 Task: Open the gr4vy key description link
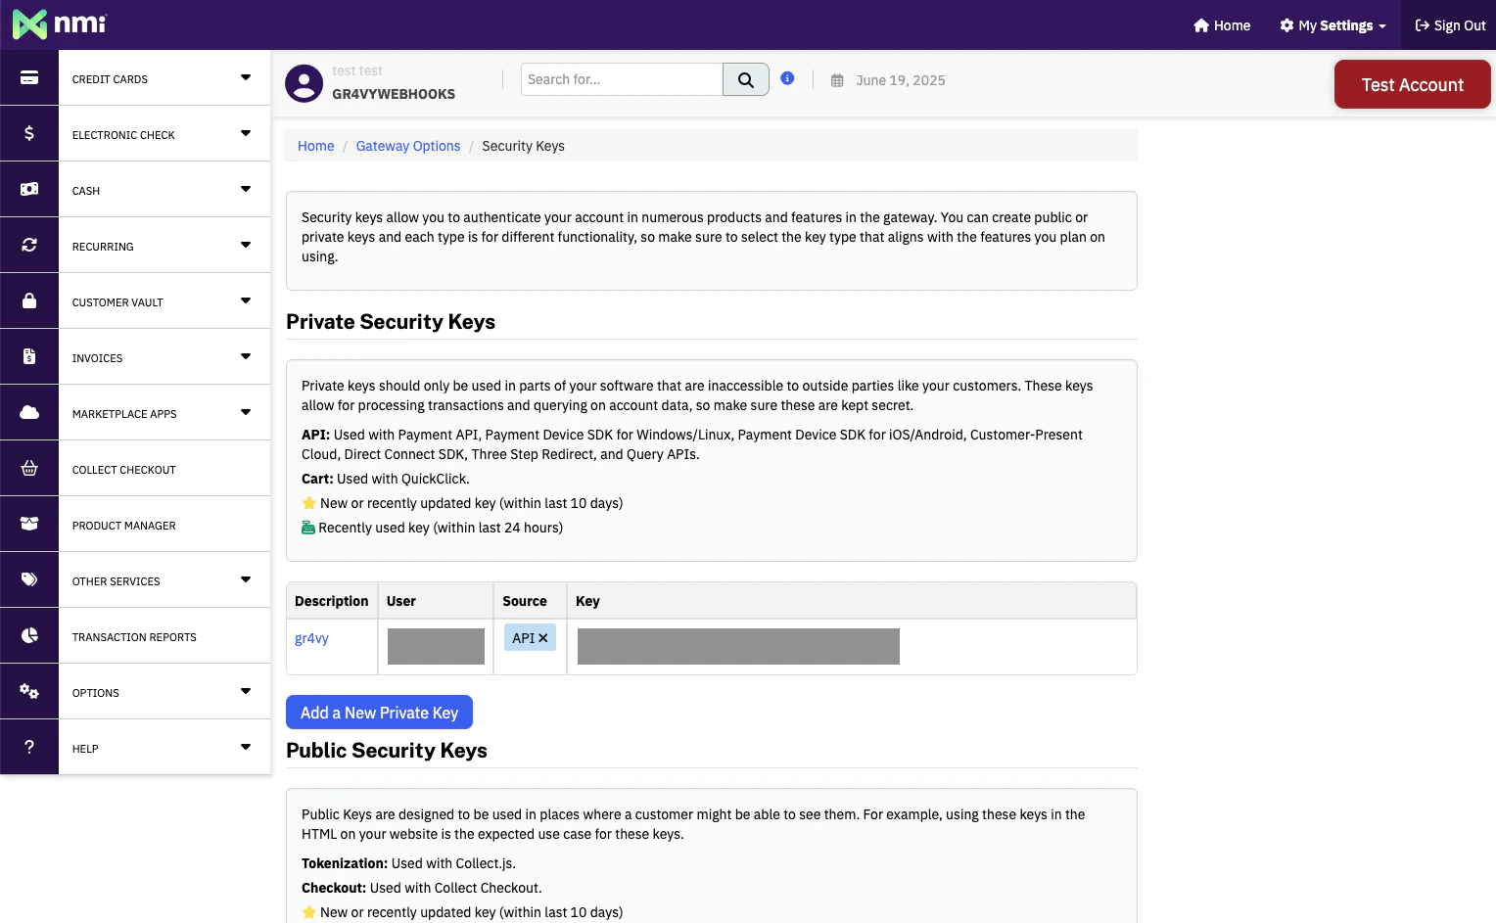coord(311,638)
